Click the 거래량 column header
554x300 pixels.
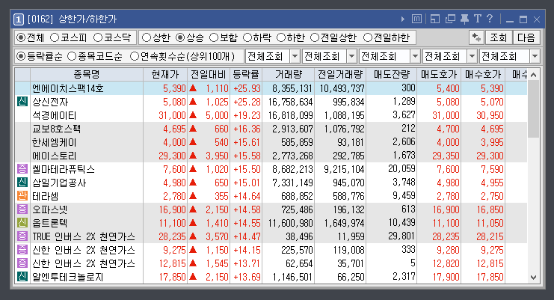pyautogui.click(x=289, y=75)
